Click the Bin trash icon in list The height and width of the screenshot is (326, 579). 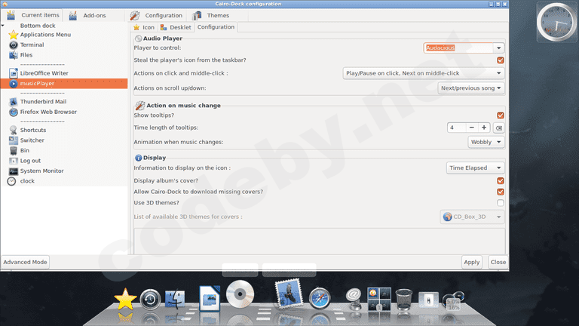[x=14, y=150]
